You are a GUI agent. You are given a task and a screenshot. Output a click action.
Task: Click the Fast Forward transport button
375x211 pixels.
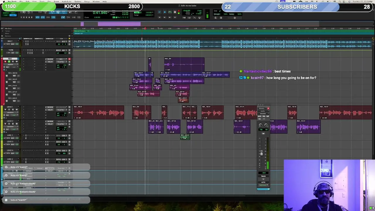(x=170, y=17)
